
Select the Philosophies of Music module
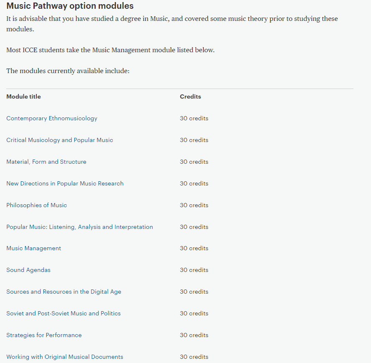37,205
